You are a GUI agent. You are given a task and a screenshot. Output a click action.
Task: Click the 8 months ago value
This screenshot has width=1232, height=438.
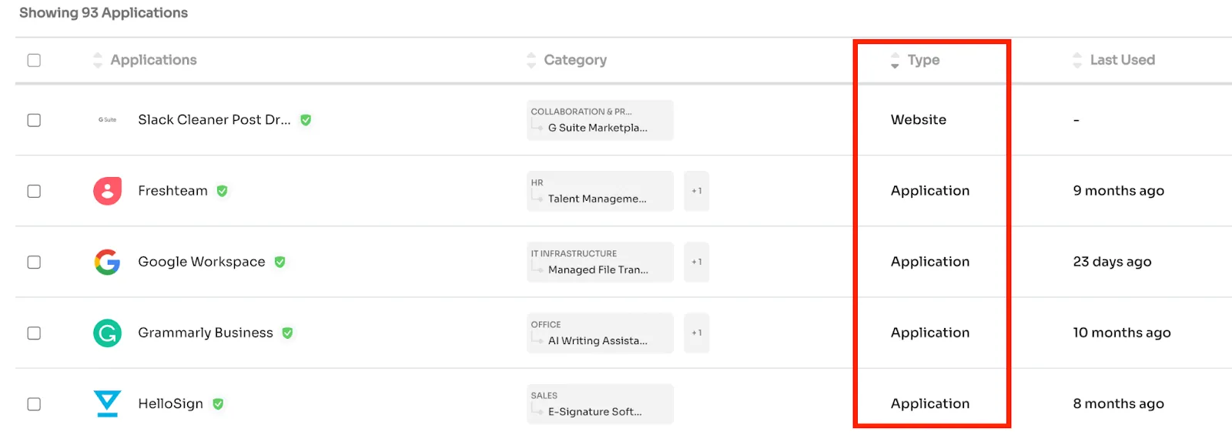pos(1119,403)
